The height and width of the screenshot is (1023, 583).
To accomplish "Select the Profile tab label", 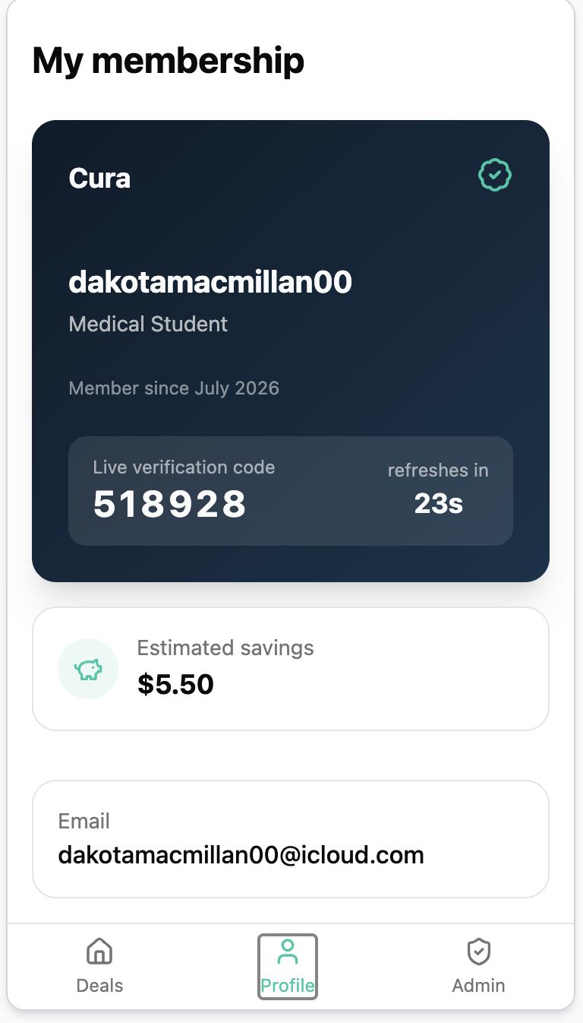I will pyautogui.click(x=287, y=986).
